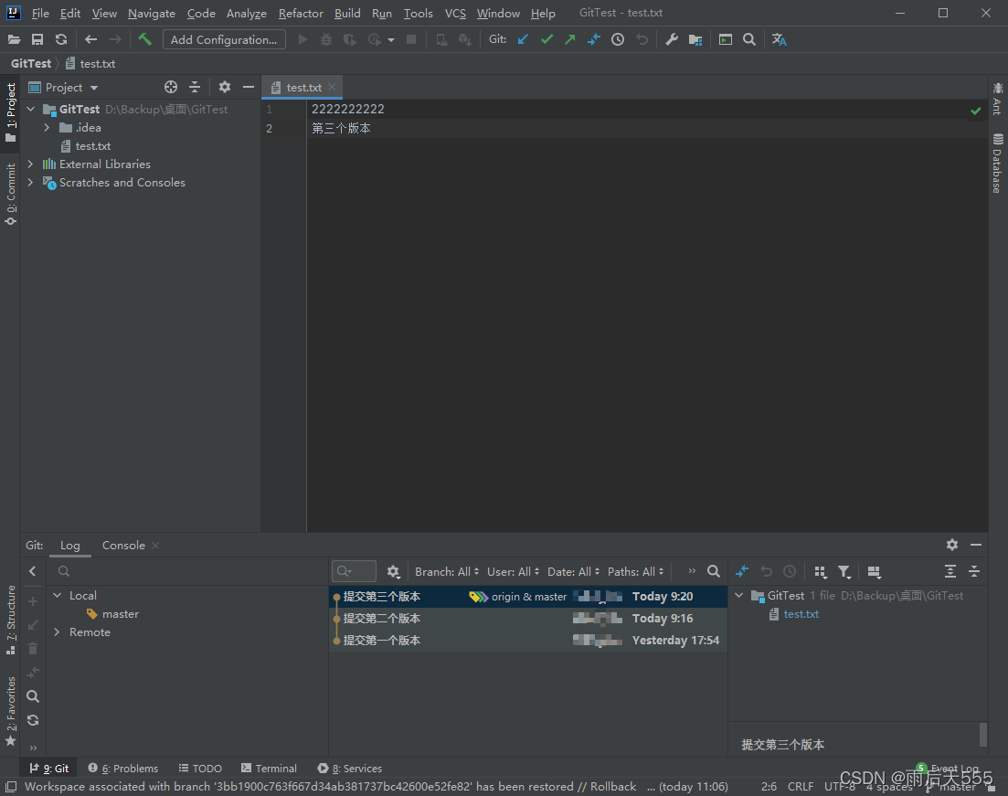Collapse the branches pane with left chevron
This screenshot has height=796, width=1008.
click(x=32, y=571)
